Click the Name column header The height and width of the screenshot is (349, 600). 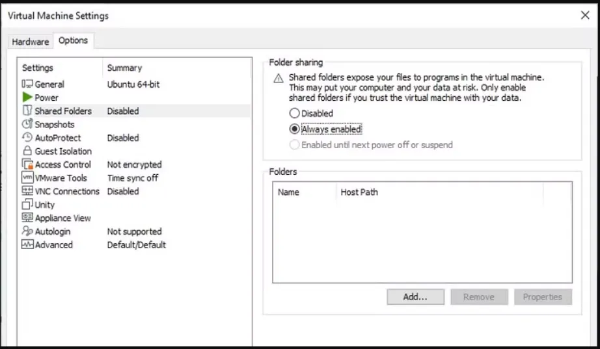point(288,192)
